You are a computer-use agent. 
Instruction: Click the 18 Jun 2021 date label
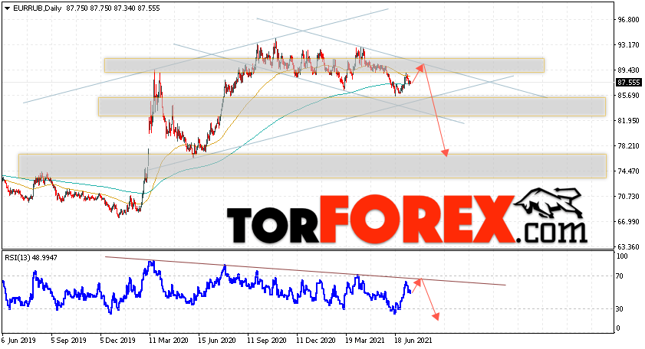coord(413,341)
